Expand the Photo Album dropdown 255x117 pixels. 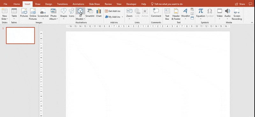[x=57, y=19]
